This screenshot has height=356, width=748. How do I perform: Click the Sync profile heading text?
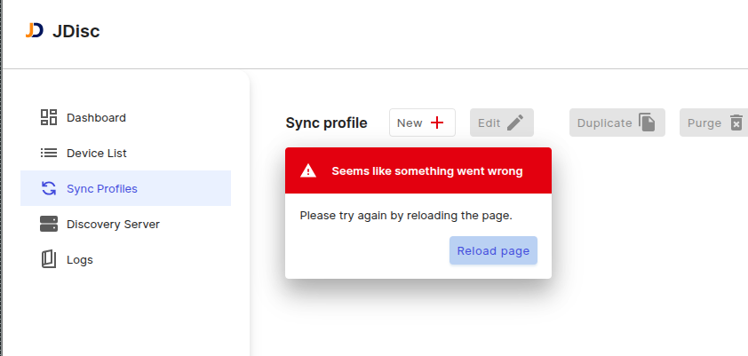326,123
